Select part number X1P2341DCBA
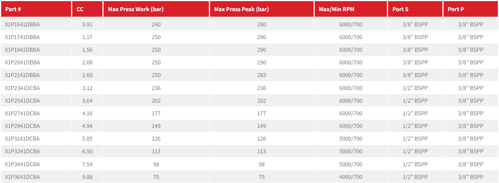 (x=22, y=88)
